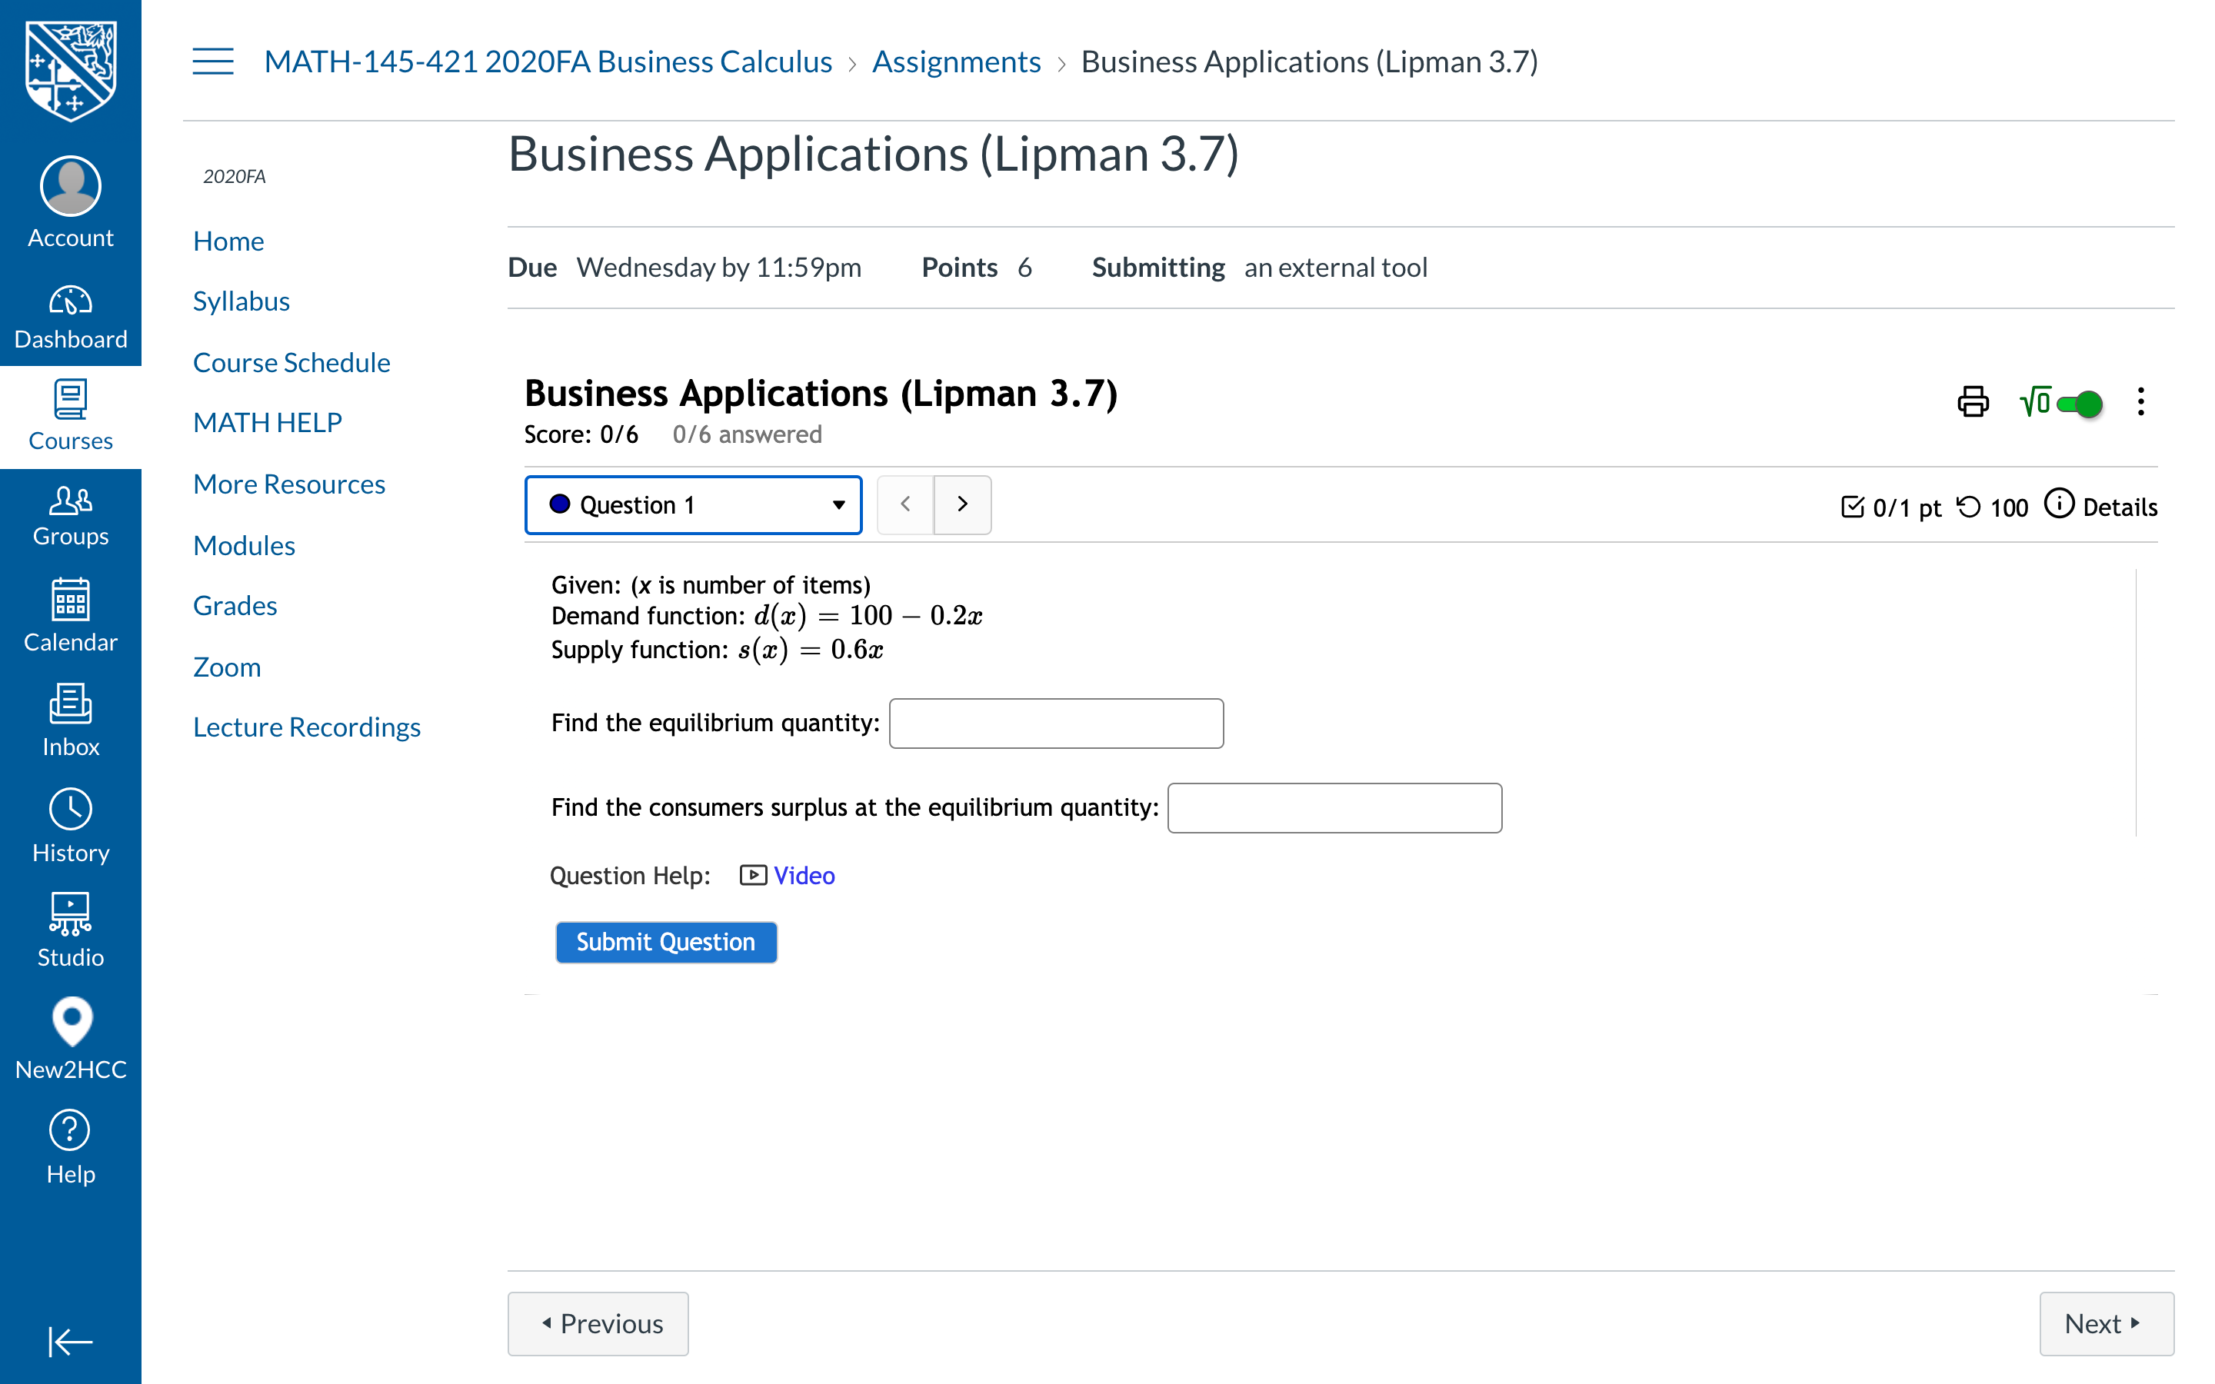This screenshot has width=2215, height=1384.
Task: Toggle the math entry green switch
Action: [2079, 404]
